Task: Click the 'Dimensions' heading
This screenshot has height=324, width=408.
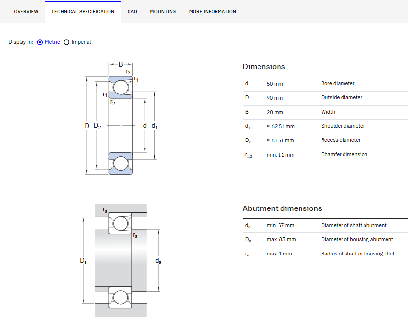Action: 264,67
